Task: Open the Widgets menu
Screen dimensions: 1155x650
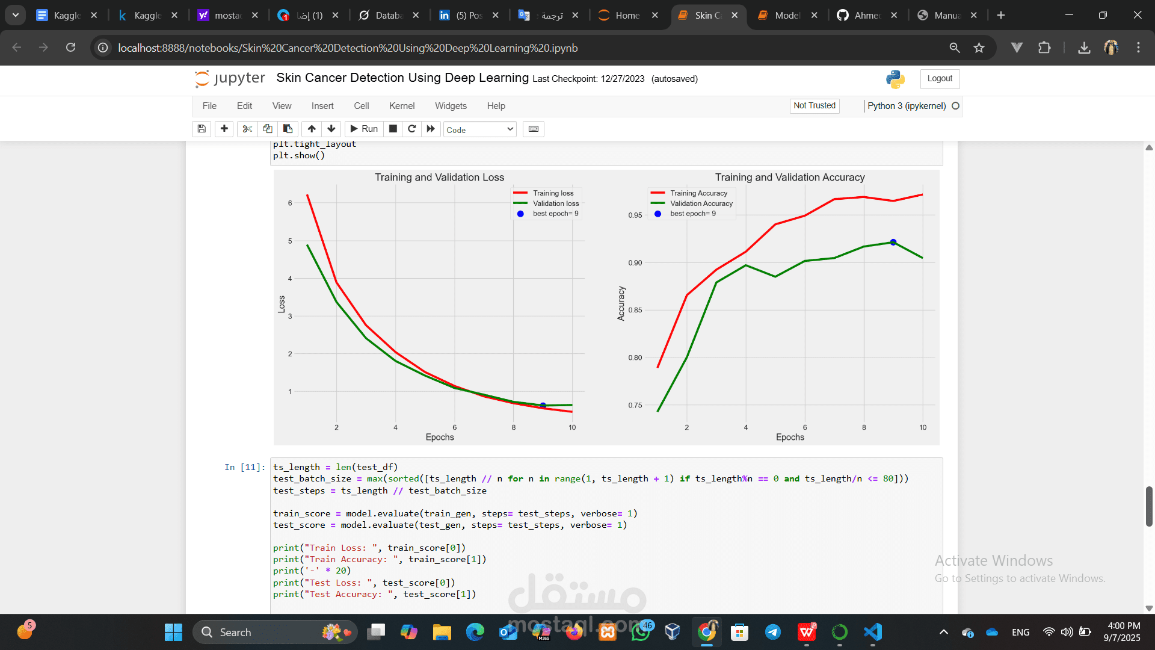Action: 451,106
